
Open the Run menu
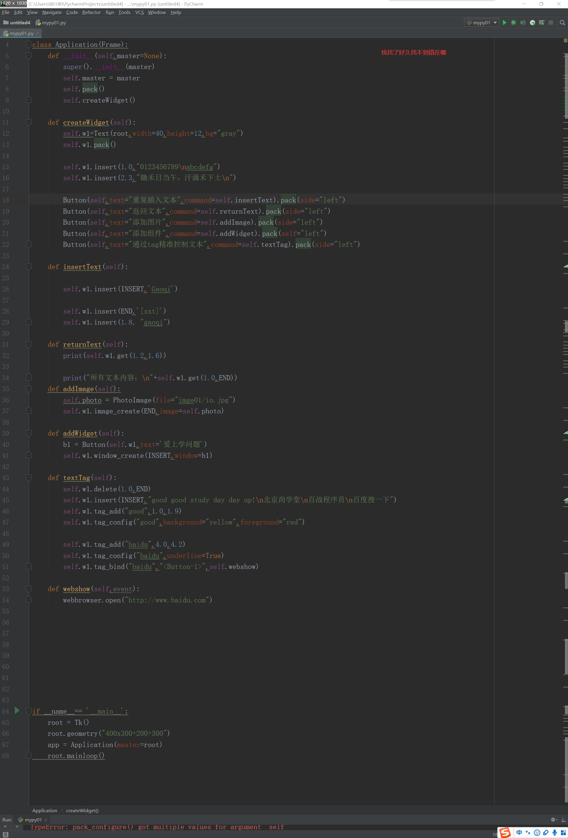pyautogui.click(x=110, y=12)
